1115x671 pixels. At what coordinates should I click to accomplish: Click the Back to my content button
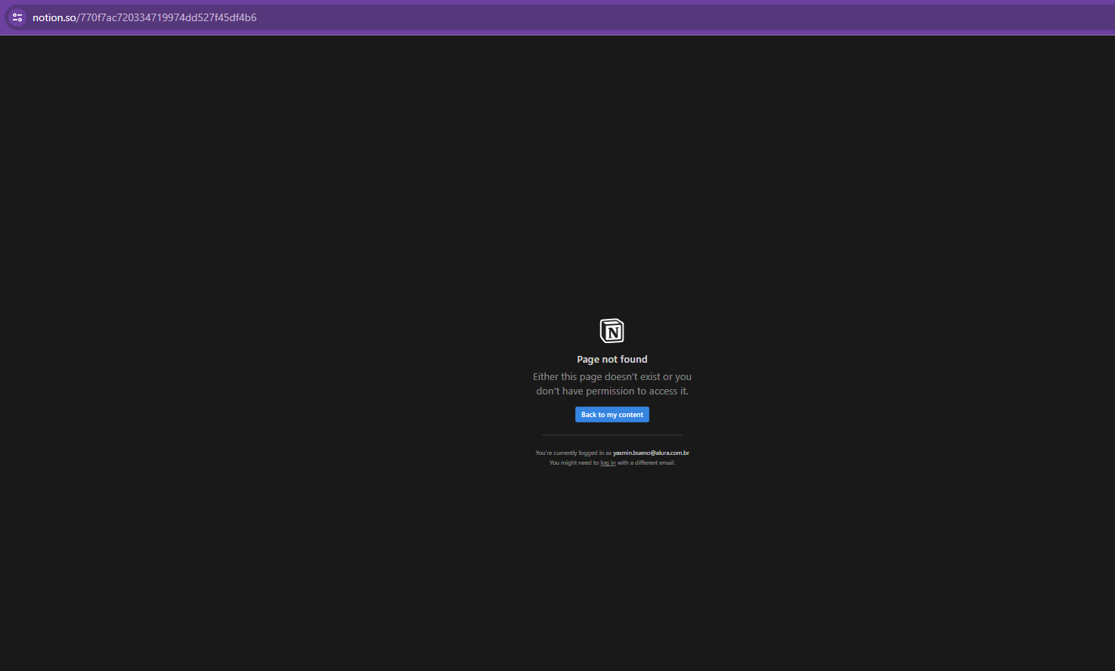coord(612,415)
